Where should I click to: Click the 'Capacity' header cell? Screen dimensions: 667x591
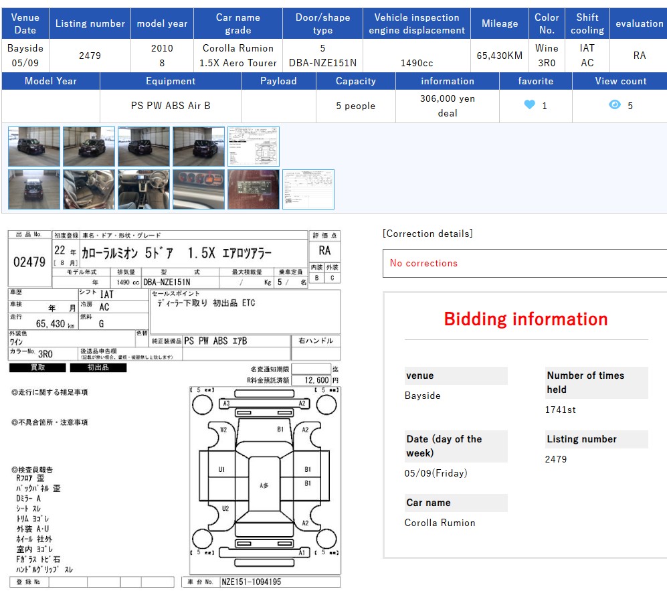coord(356,81)
